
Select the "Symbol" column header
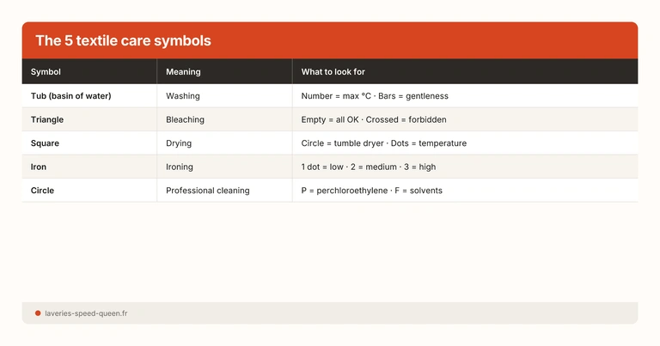(x=46, y=72)
